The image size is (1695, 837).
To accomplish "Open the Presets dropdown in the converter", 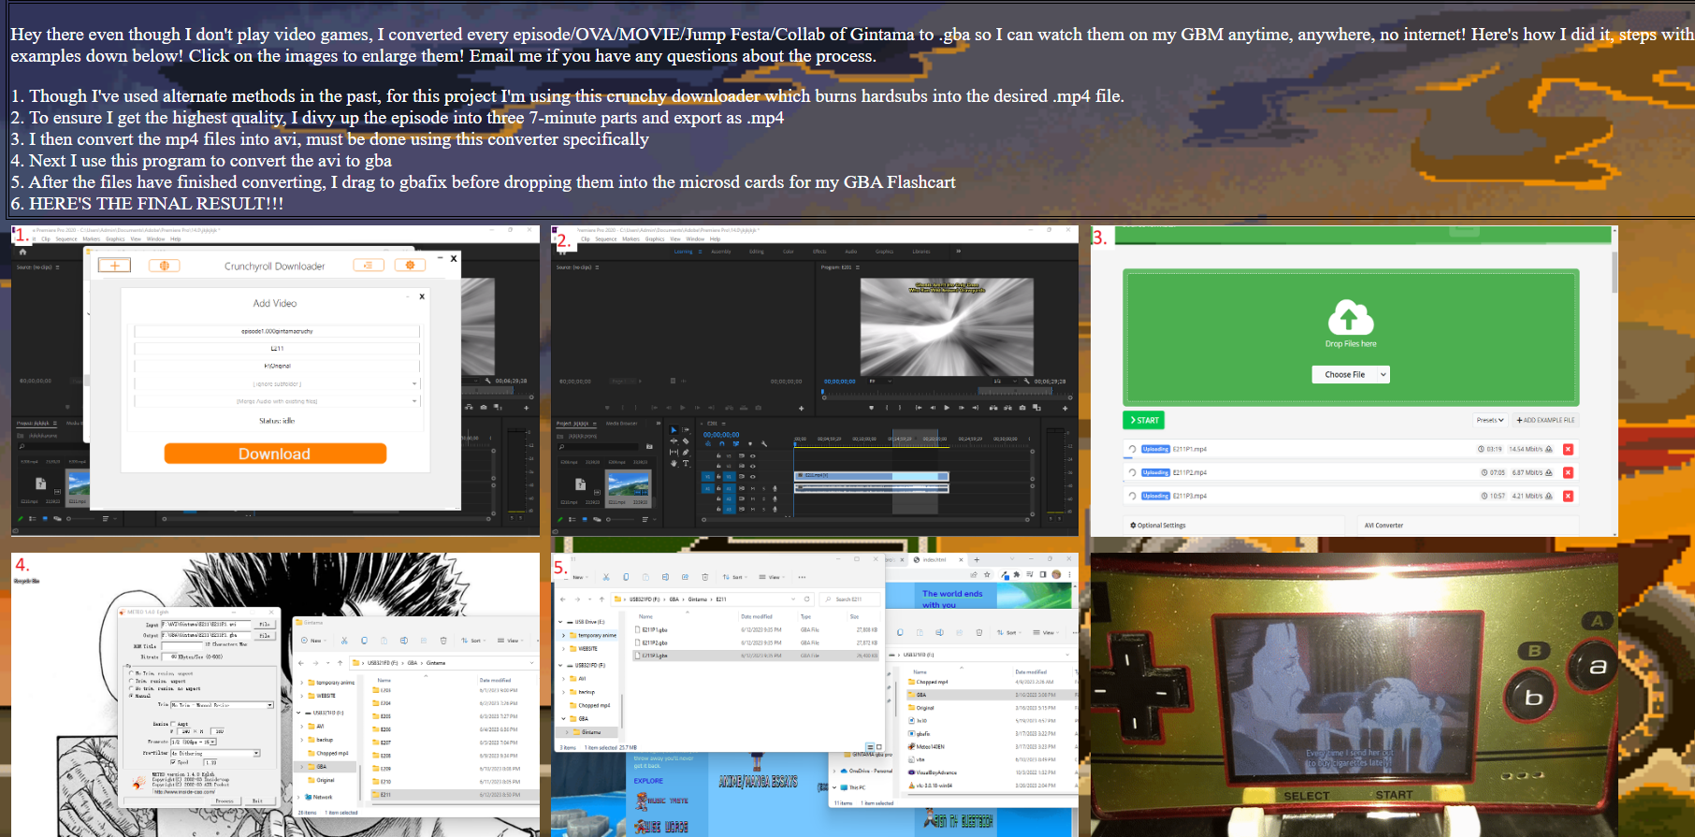I will click(x=1490, y=420).
